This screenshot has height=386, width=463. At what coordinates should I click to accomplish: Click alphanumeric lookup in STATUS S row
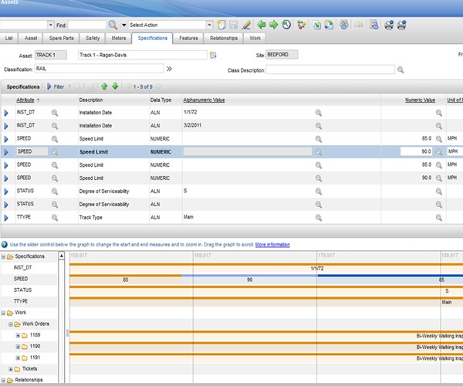coord(318,191)
